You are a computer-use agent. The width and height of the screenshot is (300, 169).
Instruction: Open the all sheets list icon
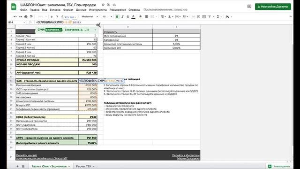click(x=23, y=166)
